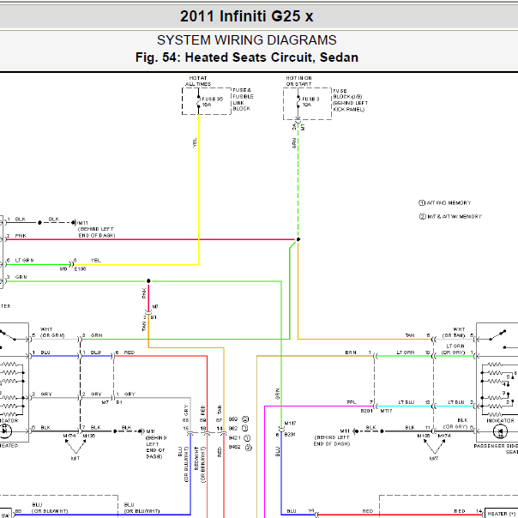Click the 'LT GRN' label at pin 6
518x518 pixels.
coord(25,261)
